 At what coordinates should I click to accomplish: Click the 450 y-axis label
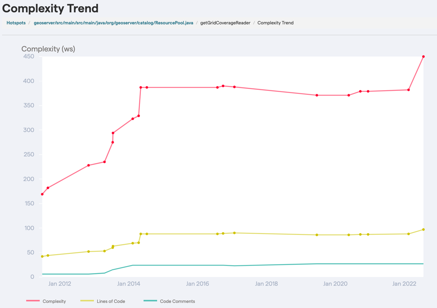coord(29,56)
